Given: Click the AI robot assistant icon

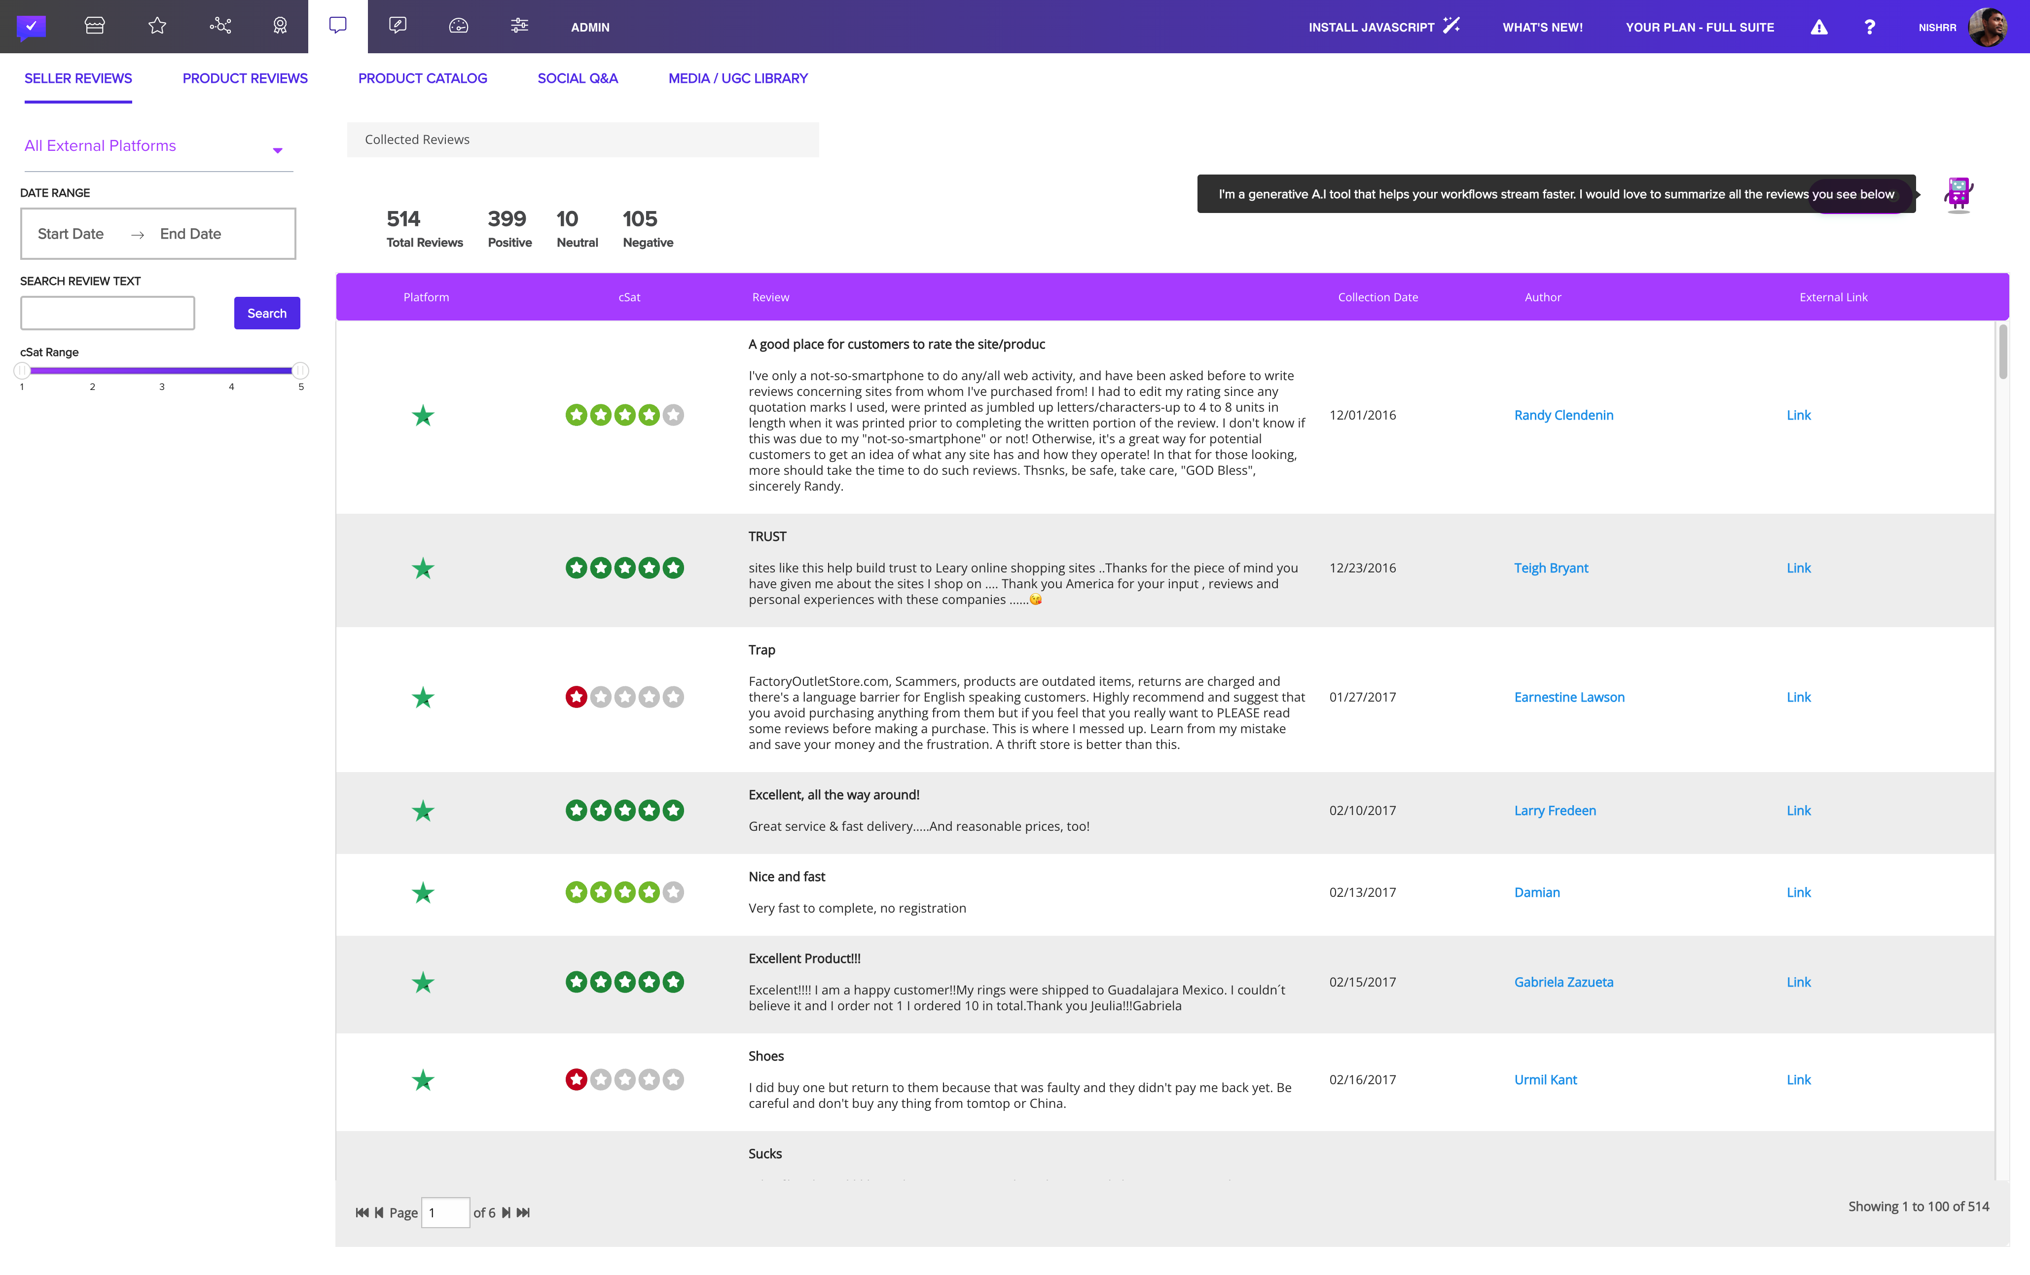Looking at the screenshot, I should [x=1958, y=194].
